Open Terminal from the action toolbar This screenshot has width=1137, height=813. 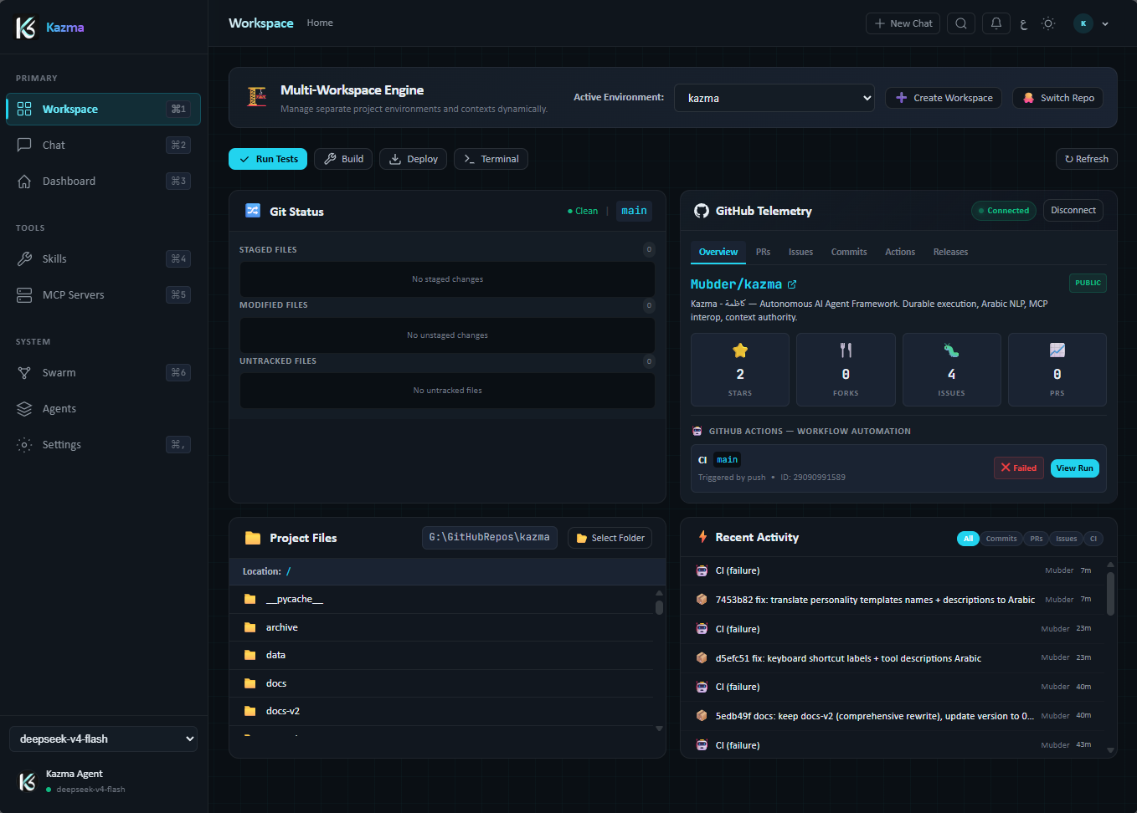[x=491, y=159]
